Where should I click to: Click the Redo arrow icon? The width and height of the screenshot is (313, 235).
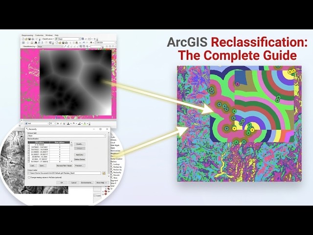pos(87,43)
